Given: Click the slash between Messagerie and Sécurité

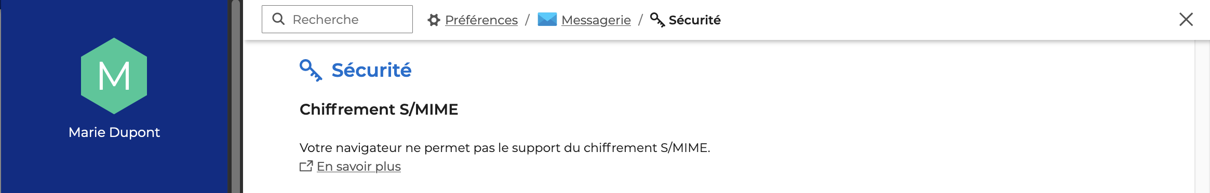Looking at the screenshot, I should (640, 20).
